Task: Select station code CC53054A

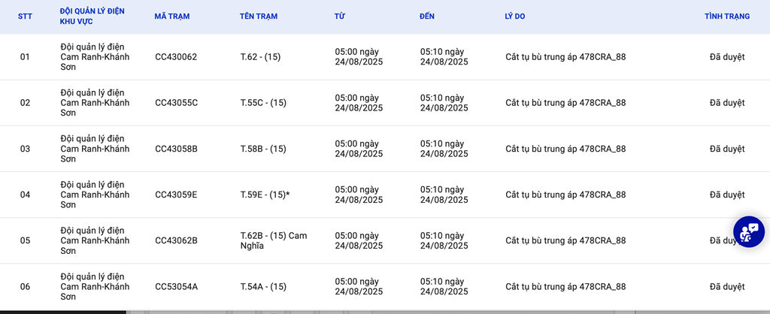Action: pyautogui.click(x=176, y=286)
